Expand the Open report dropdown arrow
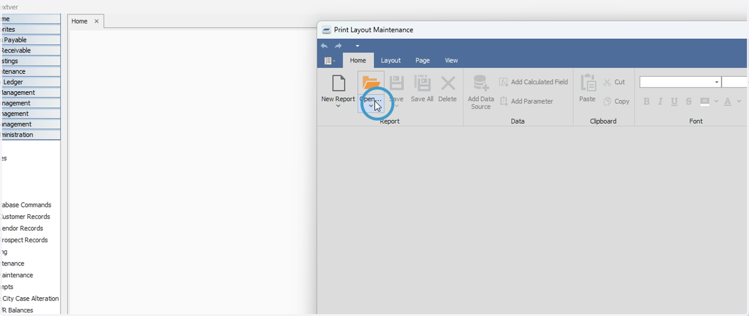 pos(371,107)
